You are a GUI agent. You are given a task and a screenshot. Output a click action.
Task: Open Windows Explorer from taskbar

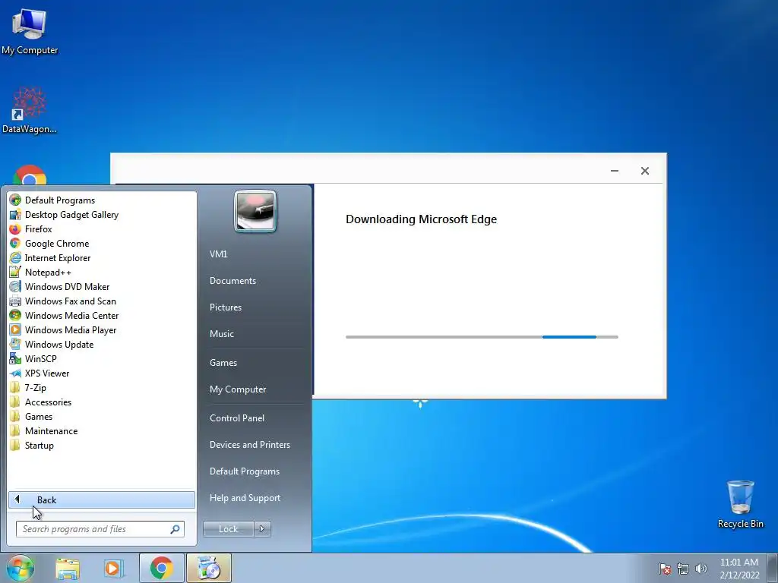tap(68, 568)
